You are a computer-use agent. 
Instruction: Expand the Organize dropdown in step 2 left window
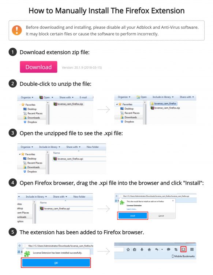tap(27, 97)
